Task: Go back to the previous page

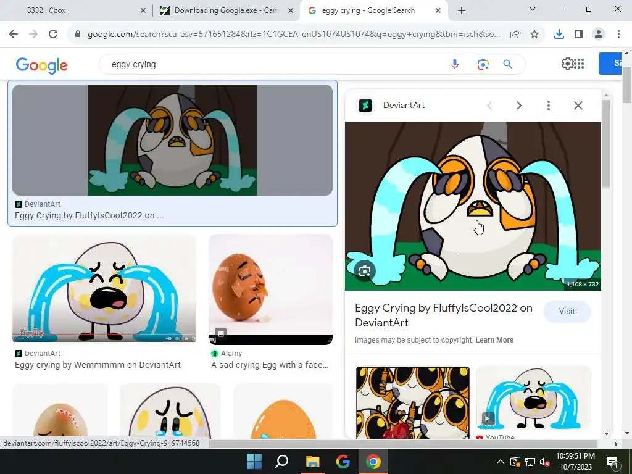Action: coord(14,35)
